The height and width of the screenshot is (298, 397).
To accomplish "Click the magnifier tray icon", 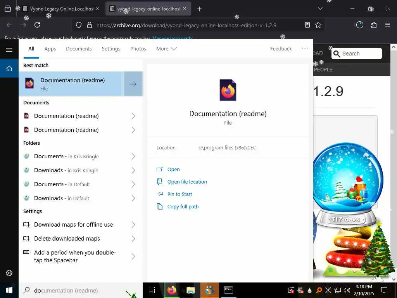I will coord(319,290).
